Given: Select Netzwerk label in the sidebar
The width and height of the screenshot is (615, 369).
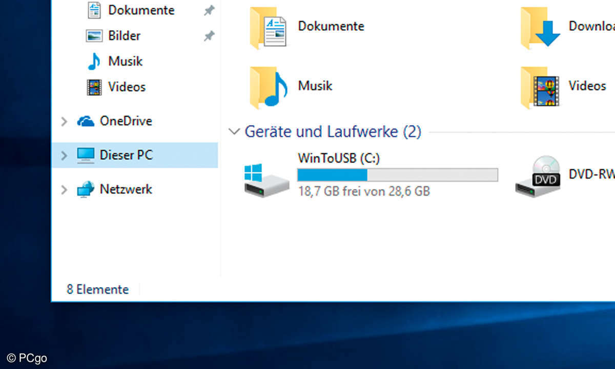Looking at the screenshot, I should click(126, 189).
